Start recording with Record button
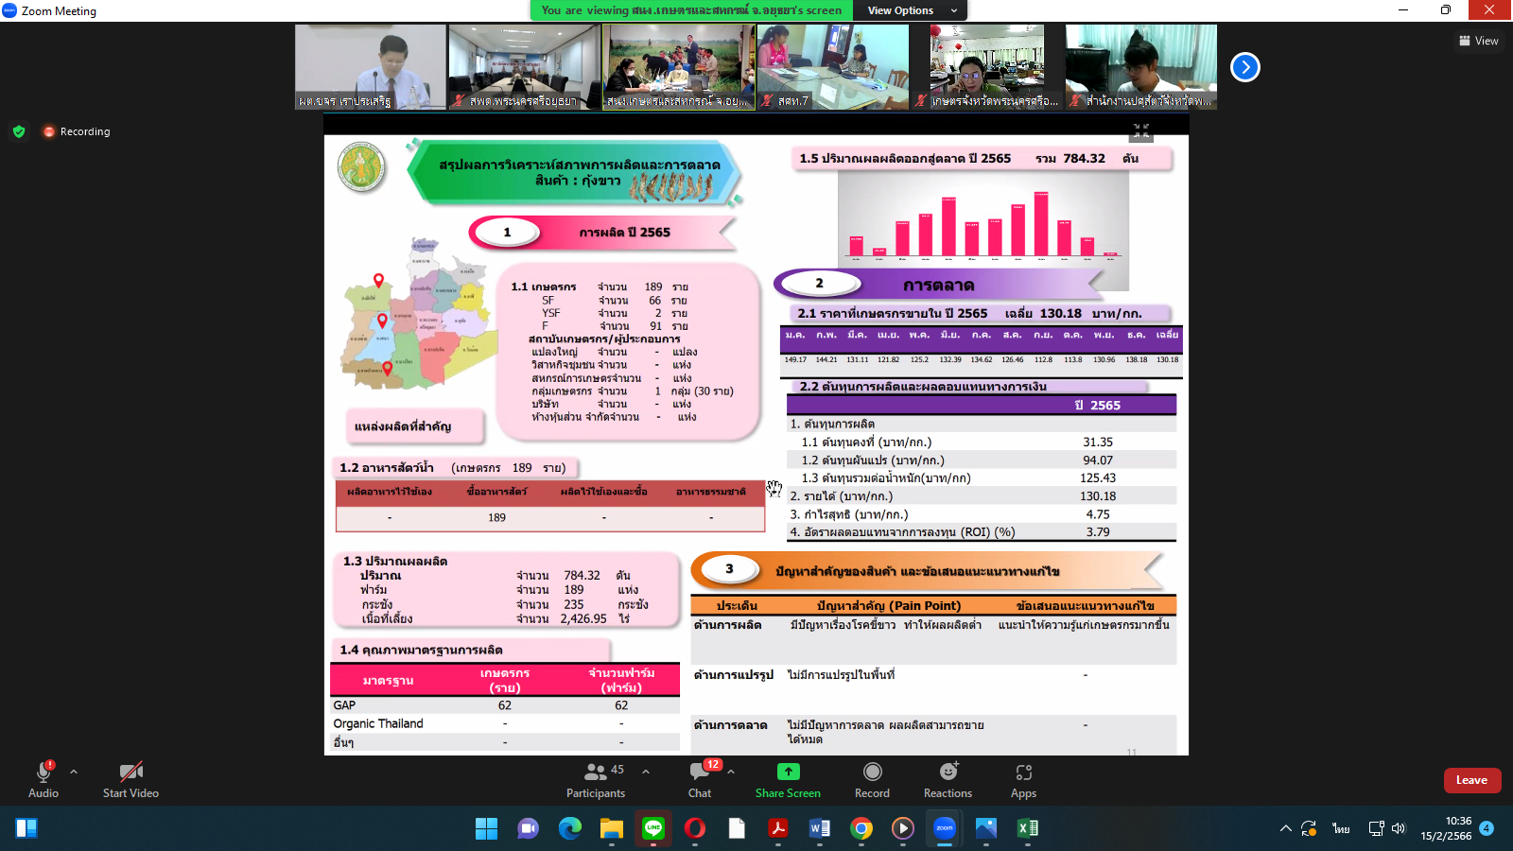The image size is (1513, 851). coord(872,779)
